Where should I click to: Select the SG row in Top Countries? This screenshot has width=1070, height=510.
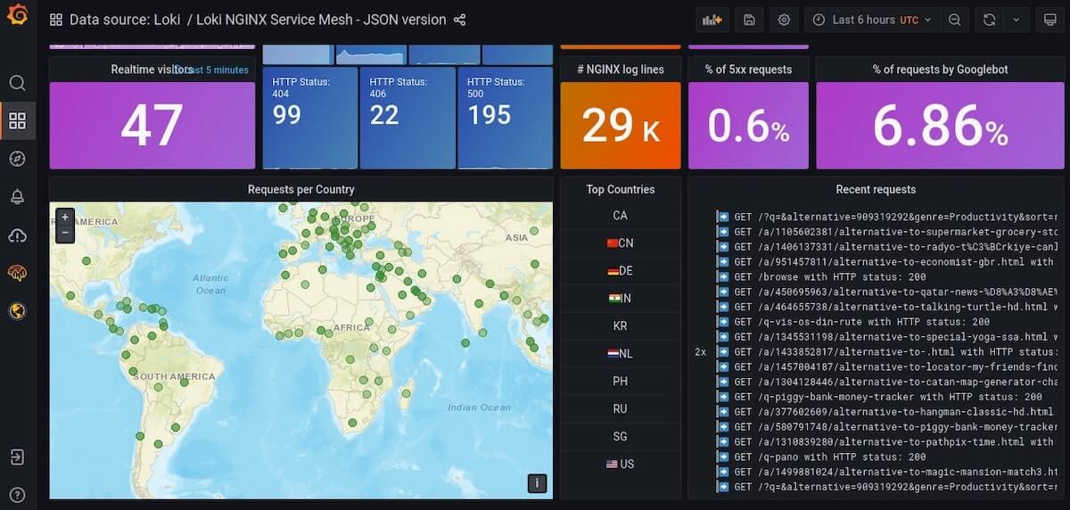pyautogui.click(x=621, y=437)
